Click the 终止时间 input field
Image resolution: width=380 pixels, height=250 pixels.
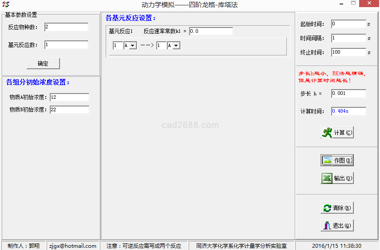348,52
